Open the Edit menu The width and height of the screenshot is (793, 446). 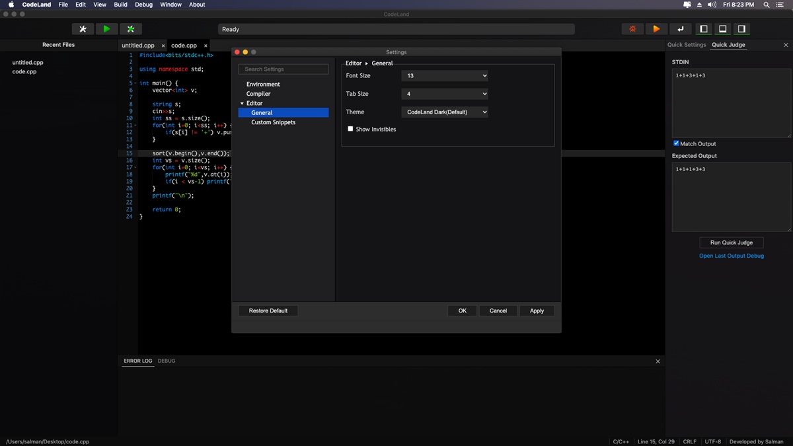click(81, 5)
